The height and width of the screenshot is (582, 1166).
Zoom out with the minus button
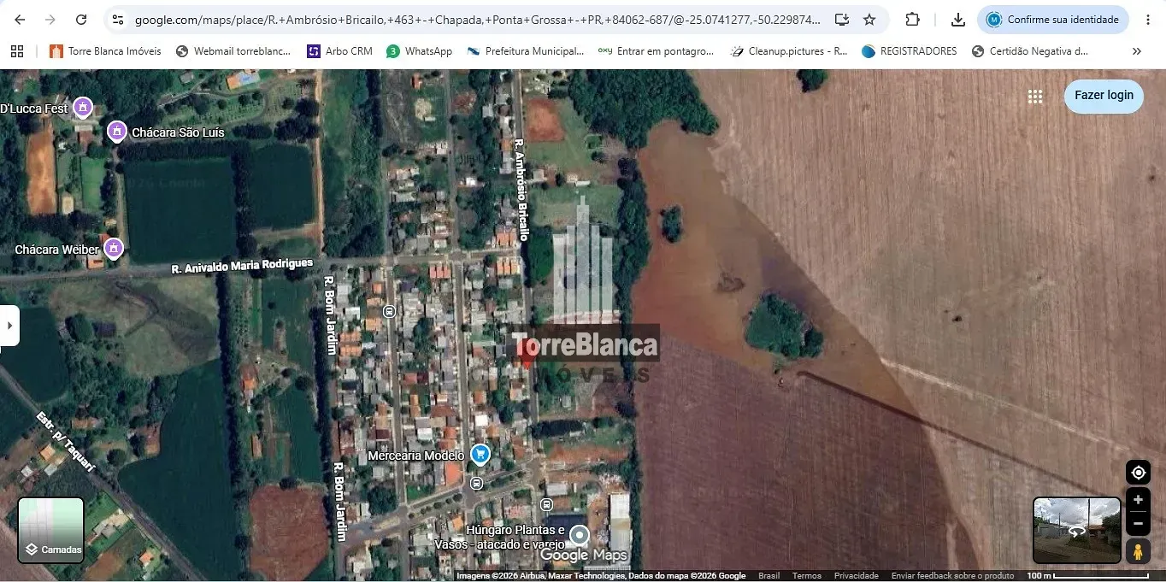(1138, 524)
